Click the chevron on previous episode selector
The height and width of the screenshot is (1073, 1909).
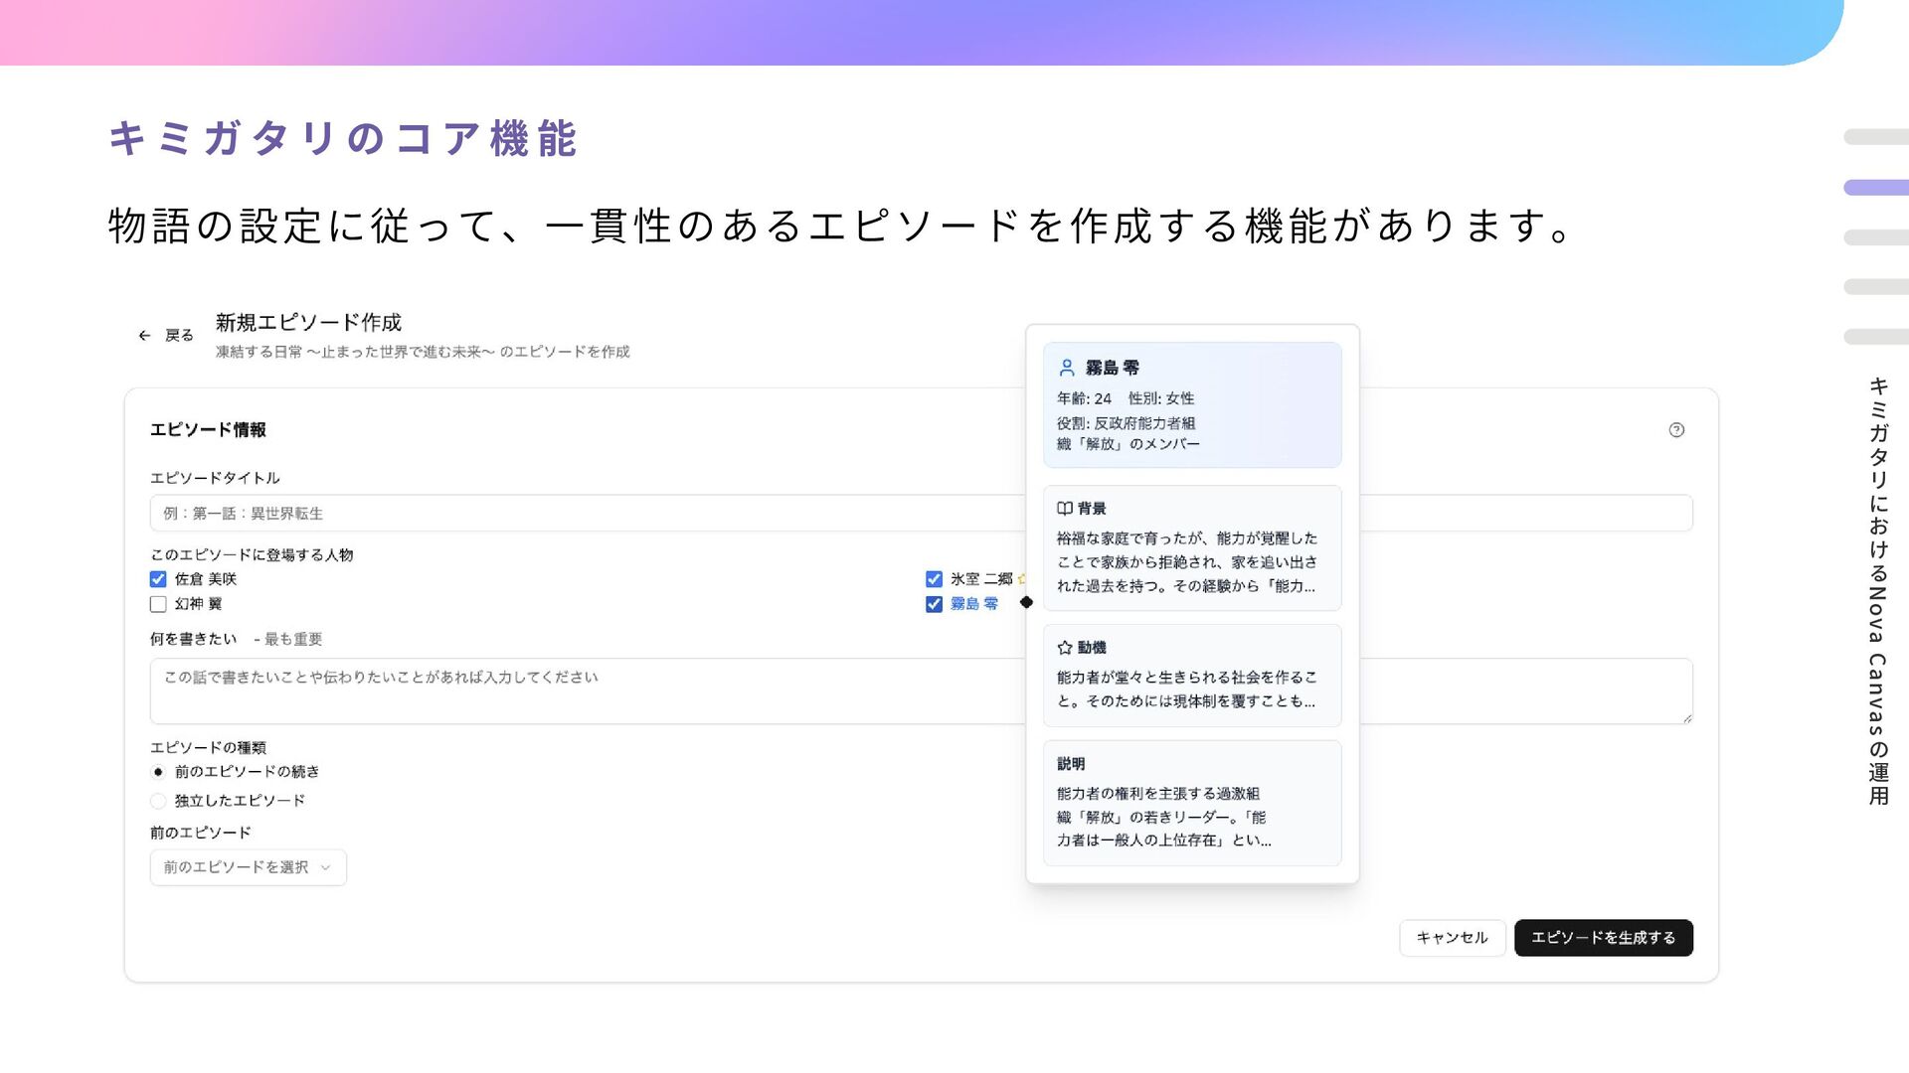click(x=325, y=867)
